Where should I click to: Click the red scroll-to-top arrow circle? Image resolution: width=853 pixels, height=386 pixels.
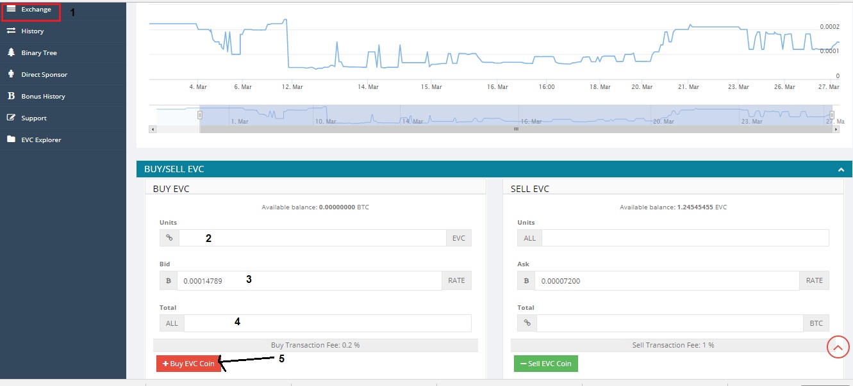[838, 347]
